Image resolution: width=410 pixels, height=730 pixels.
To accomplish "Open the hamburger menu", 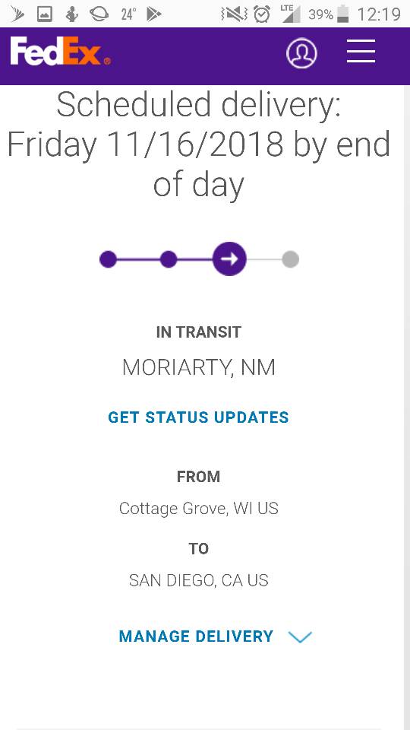I will point(361,51).
